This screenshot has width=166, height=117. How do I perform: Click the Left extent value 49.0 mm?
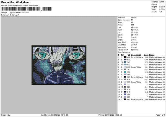[134, 27]
